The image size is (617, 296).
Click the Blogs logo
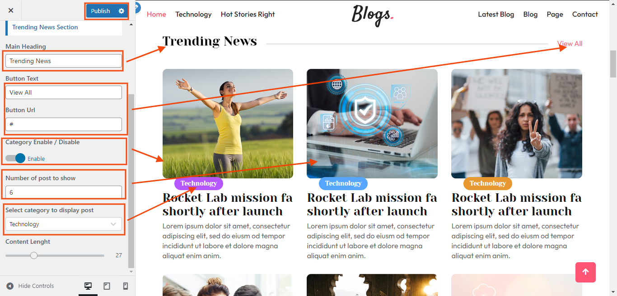click(372, 15)
